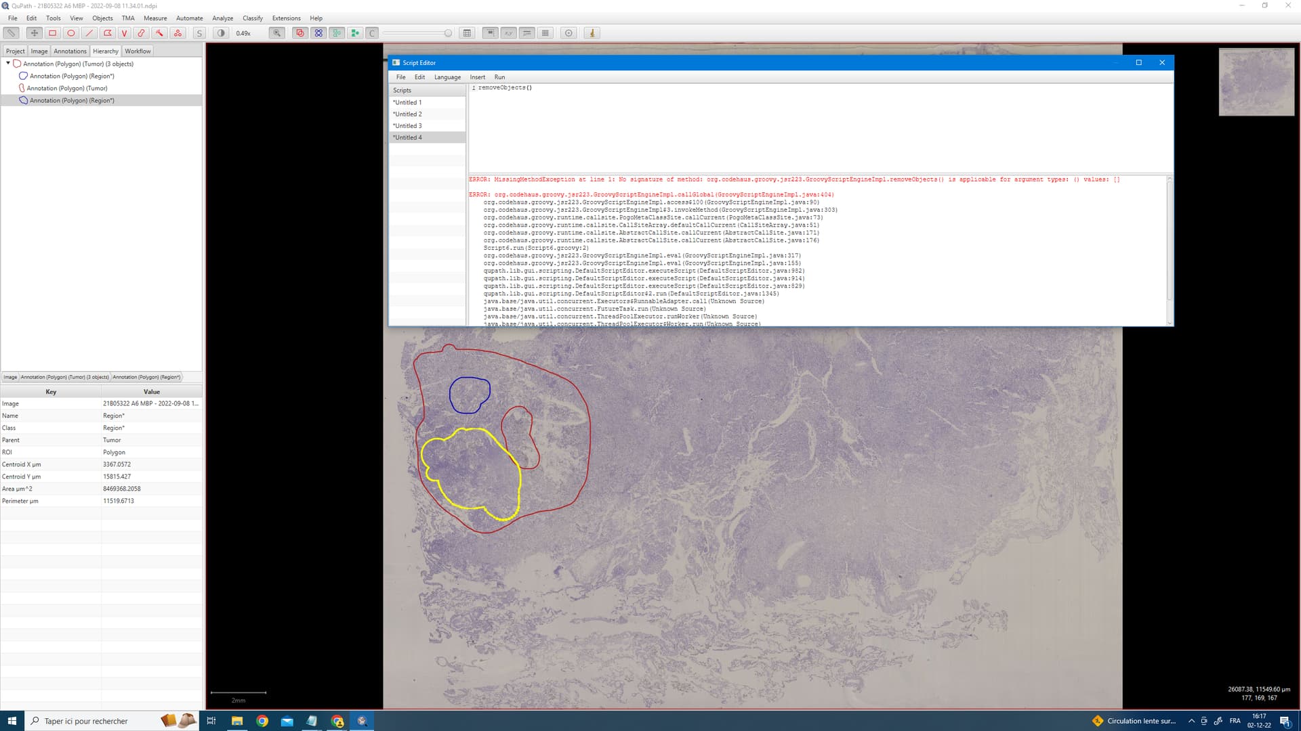
Task: Toggle annotation visibility with the red toolbar toggle
Action: (x=300, y=32)
